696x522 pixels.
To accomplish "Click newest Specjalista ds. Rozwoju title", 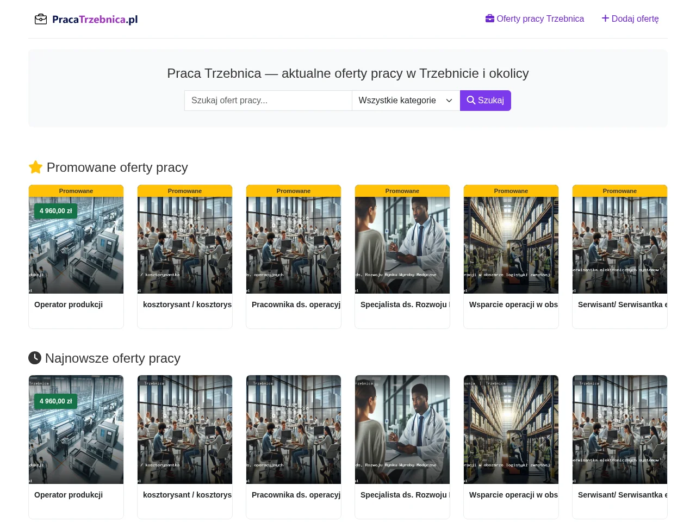I will click(405, 495).
